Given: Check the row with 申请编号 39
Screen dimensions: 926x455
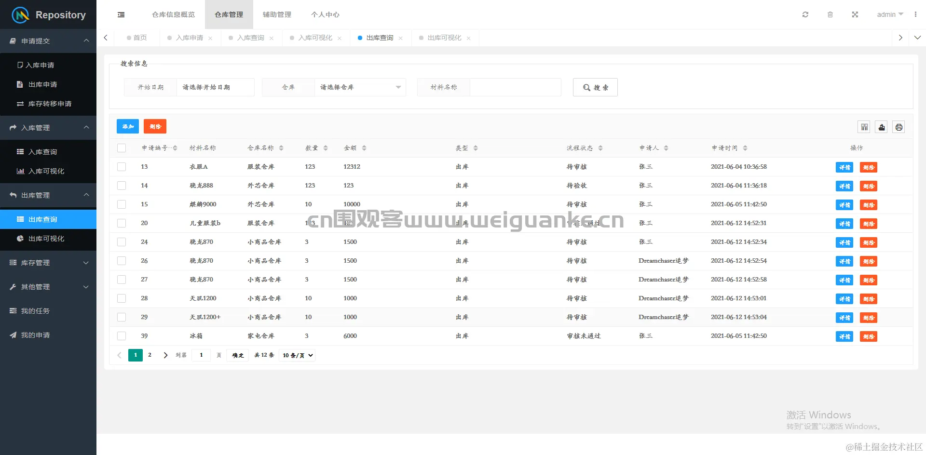Looking at the screenshot, I should tap(122, 336).
